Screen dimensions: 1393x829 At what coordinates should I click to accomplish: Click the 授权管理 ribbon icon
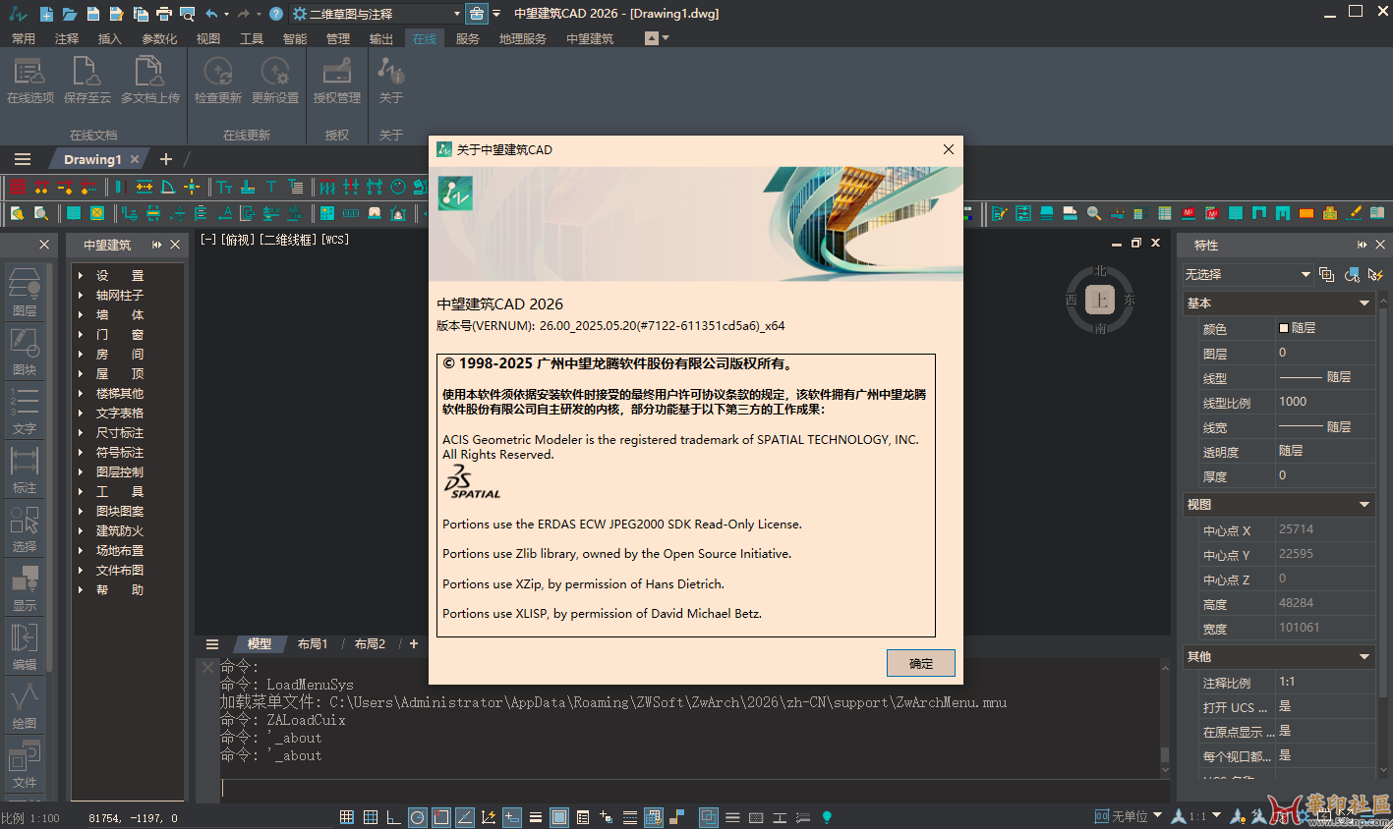tap(337, 79)
